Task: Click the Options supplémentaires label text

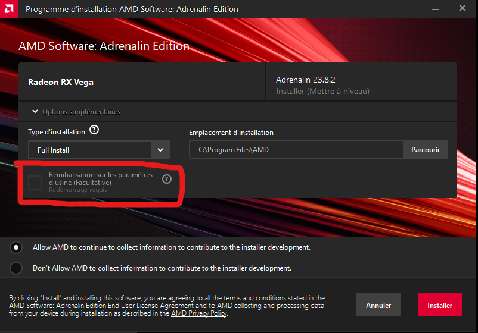Action: 82,112
